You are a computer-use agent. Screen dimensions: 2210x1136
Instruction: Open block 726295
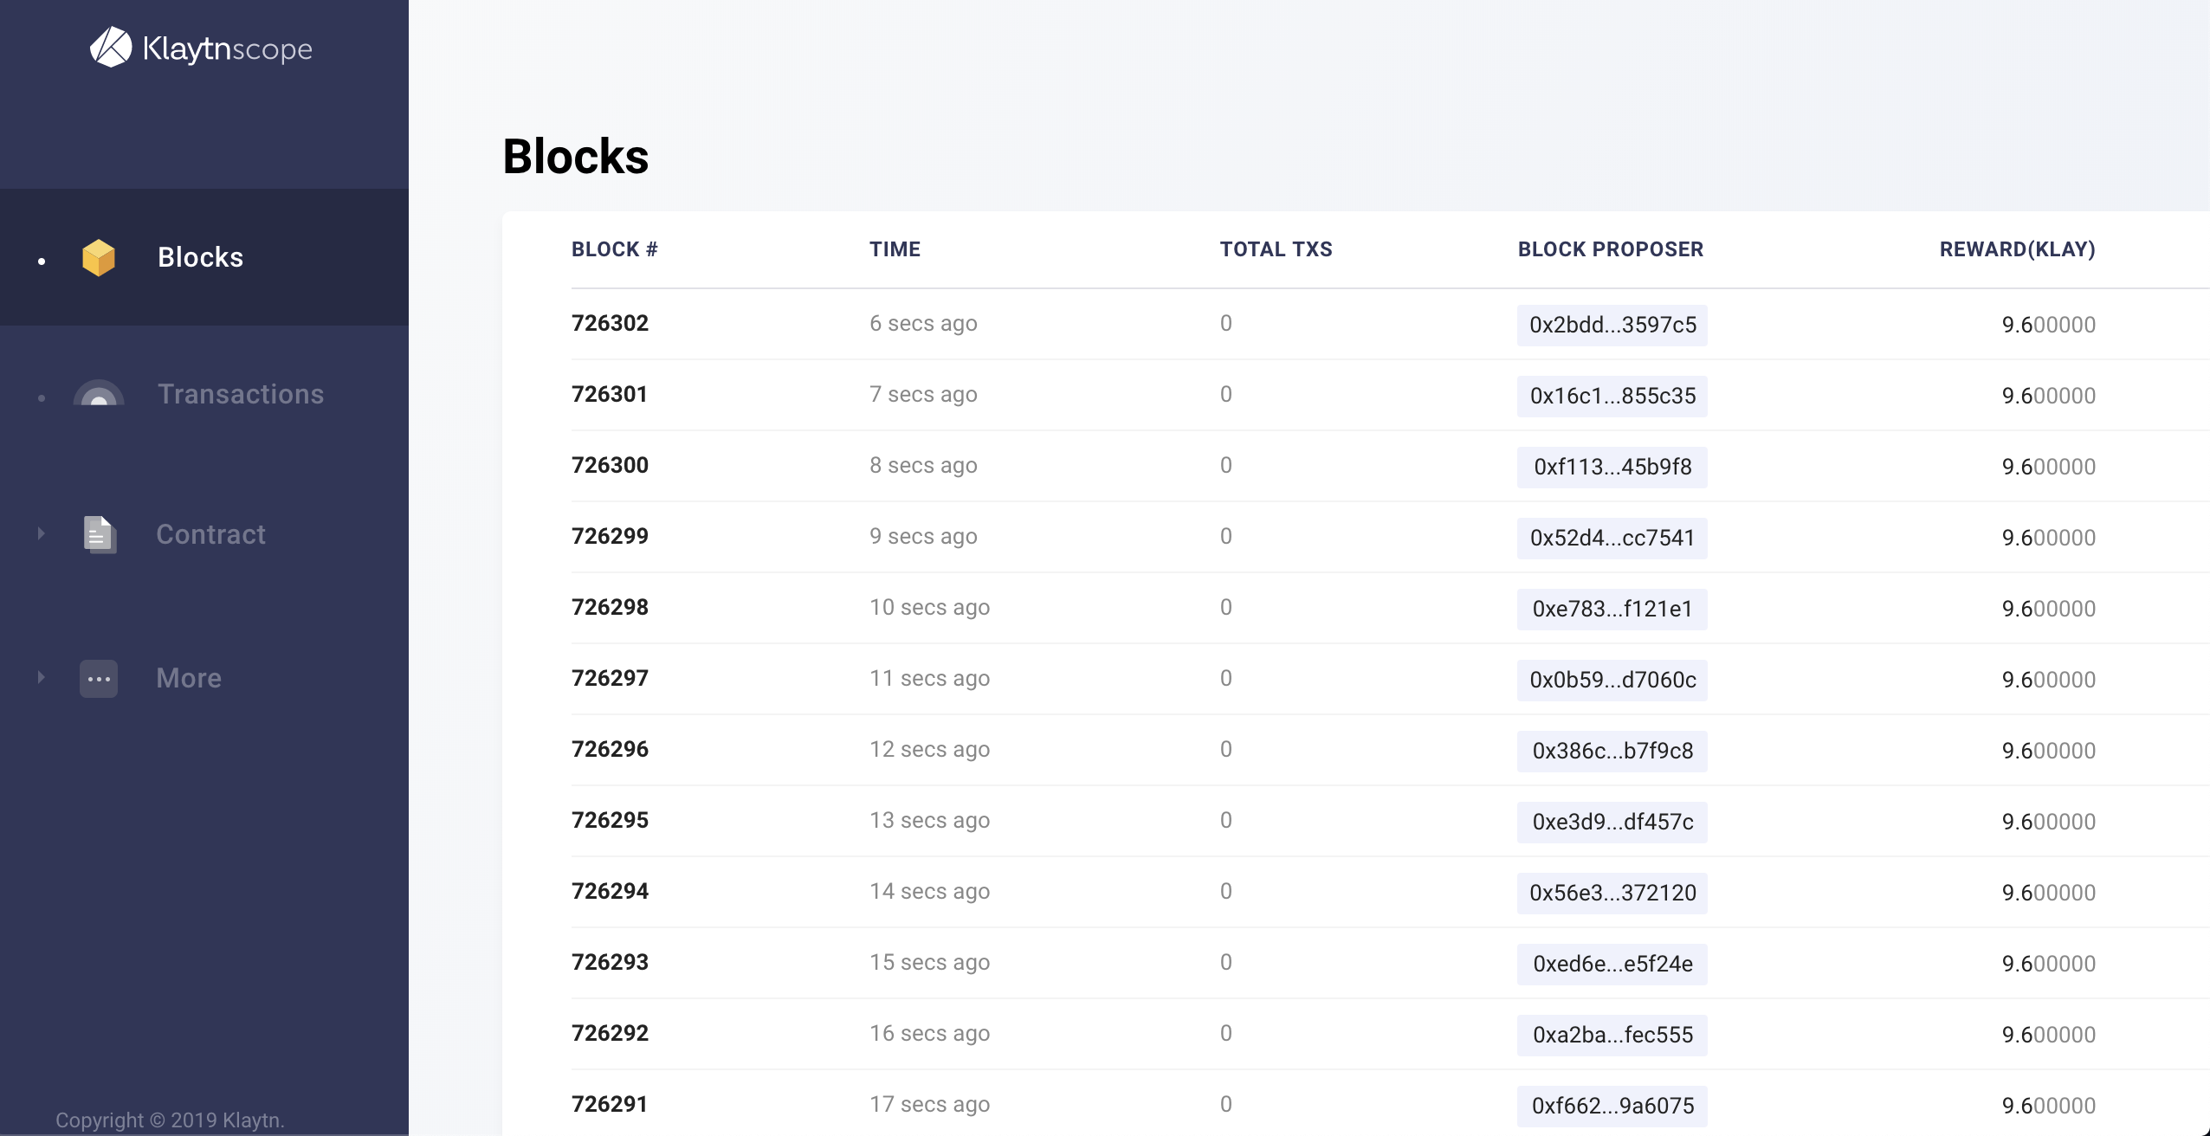click(610, 820)
